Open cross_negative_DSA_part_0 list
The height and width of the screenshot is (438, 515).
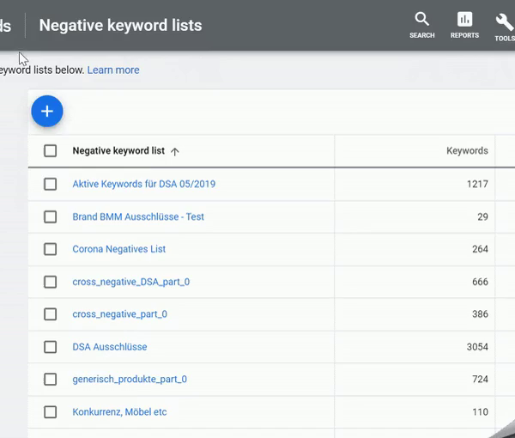pyautogui.click(x=130, y=282)
